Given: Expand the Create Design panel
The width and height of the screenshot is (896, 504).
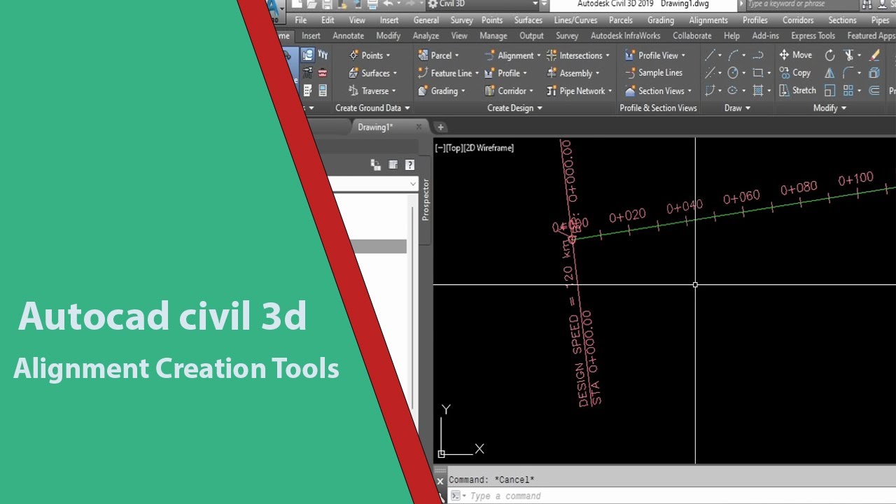Looking at the screenshot, I should [514, 108].
